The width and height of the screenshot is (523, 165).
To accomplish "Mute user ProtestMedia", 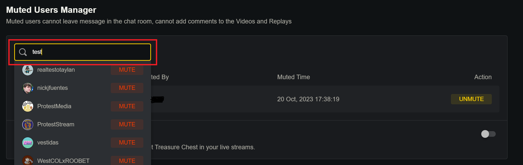I will [127, 106].
